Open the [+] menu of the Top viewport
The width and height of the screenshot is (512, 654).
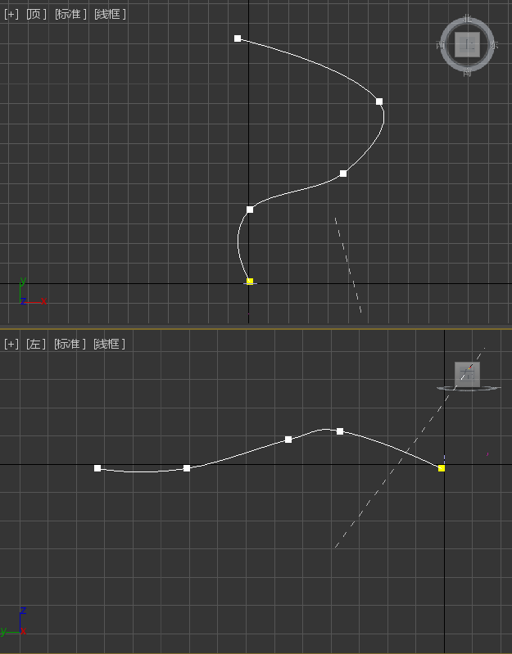(11, 14)
